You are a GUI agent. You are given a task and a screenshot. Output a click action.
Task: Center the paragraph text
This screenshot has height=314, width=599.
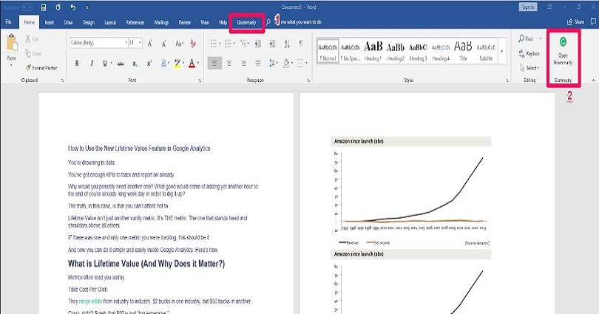tap(229, 64)
